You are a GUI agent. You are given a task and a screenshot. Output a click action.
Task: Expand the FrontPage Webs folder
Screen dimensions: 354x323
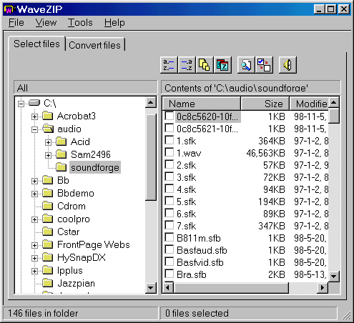(34, 245)
